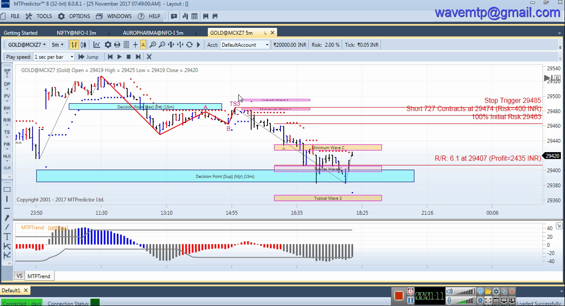Stop the bar replay
565x306 pixels.
click(129, 57)
